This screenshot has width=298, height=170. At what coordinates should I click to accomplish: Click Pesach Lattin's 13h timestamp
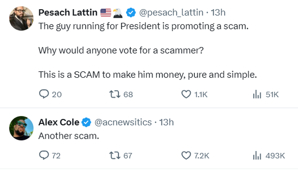218,13
